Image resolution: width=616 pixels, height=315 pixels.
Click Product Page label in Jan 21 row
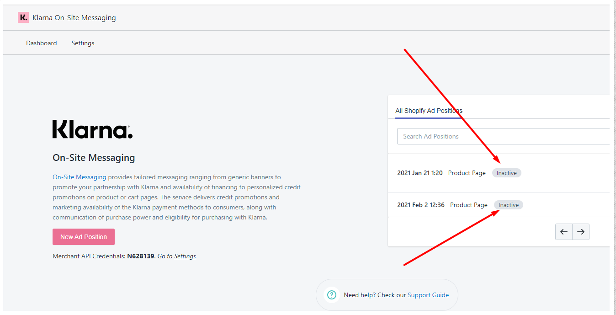pyautogui.click(x=467, y=173)
